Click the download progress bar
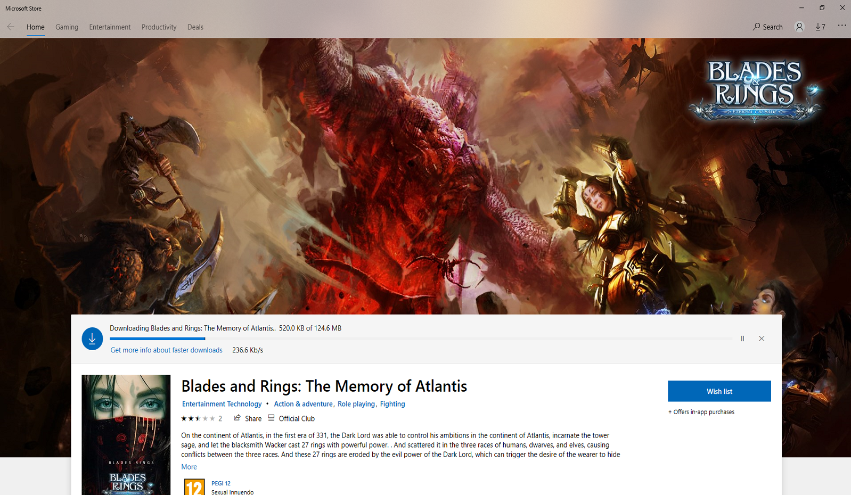Image resolution: width=851 pixels, height=495 pixels. (x=421, y=339)
